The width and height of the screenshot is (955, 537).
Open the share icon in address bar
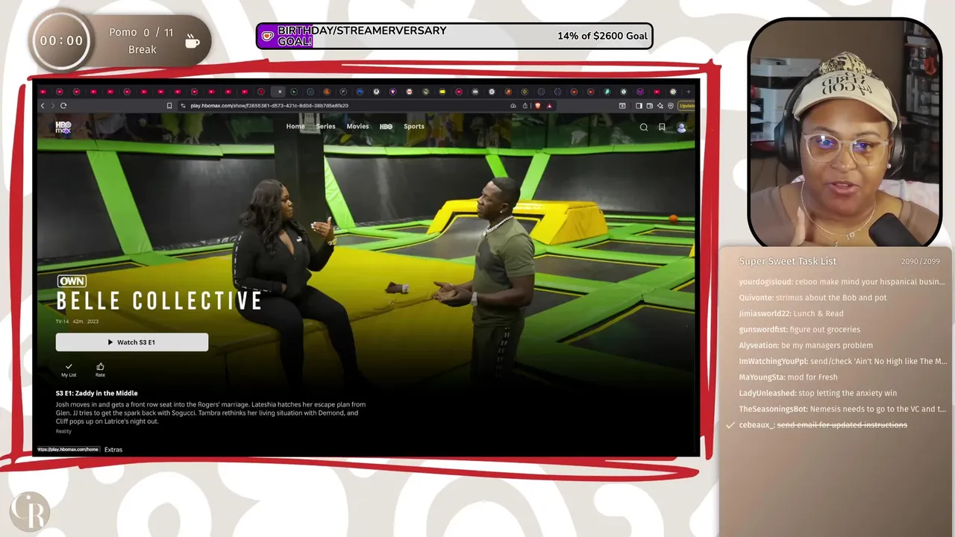[x=525, y=106]
